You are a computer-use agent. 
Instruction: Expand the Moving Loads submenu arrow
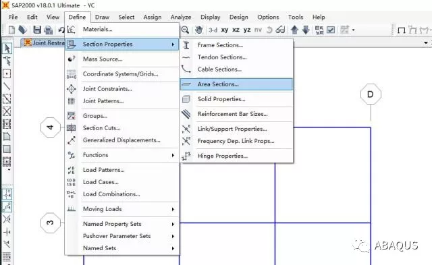pyautogui.click(x=173, y=209)
